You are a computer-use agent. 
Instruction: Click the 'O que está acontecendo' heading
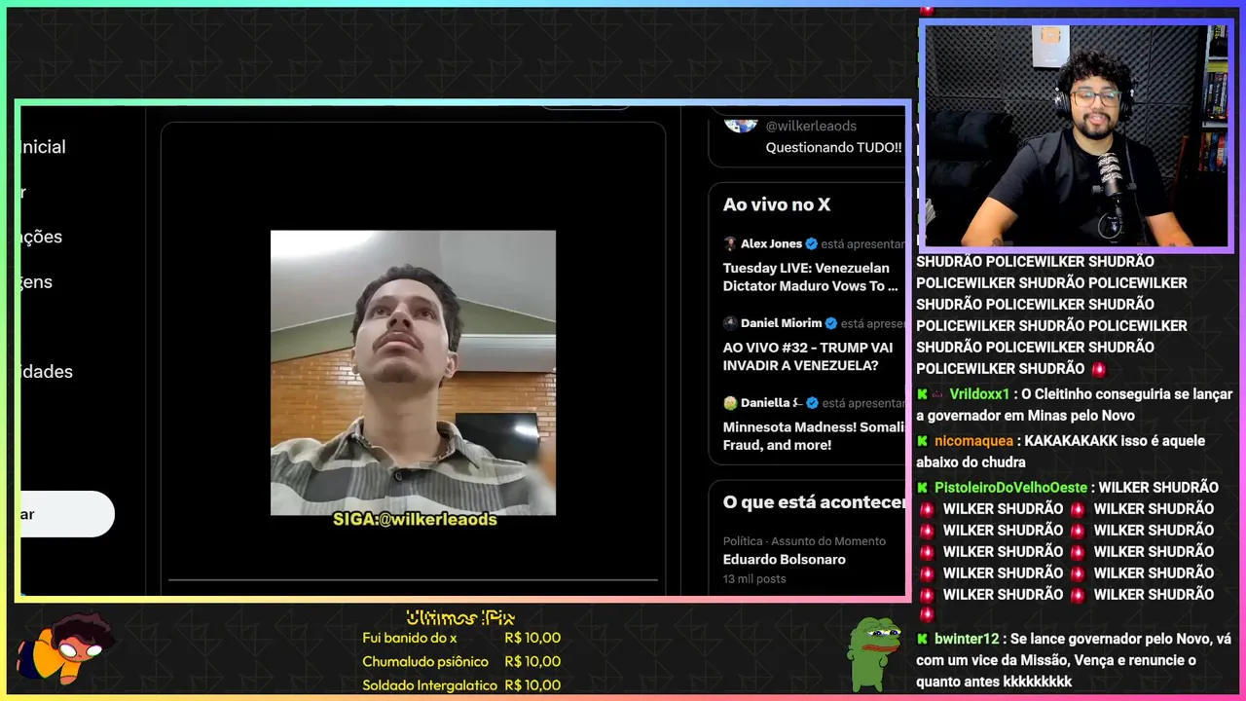pyautogui.click(x=815, y=502)
